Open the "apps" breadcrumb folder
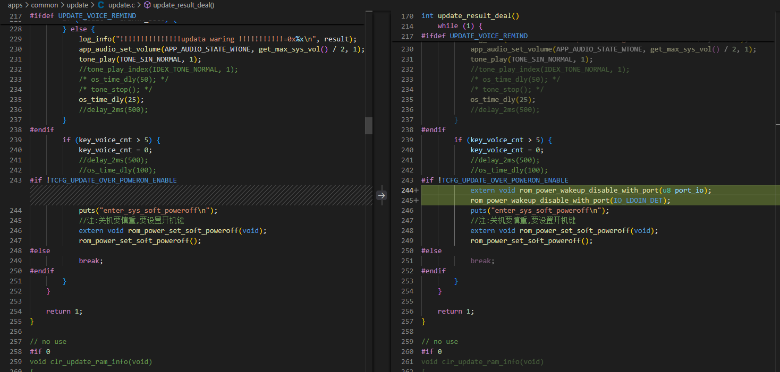 tap(15, 5)
